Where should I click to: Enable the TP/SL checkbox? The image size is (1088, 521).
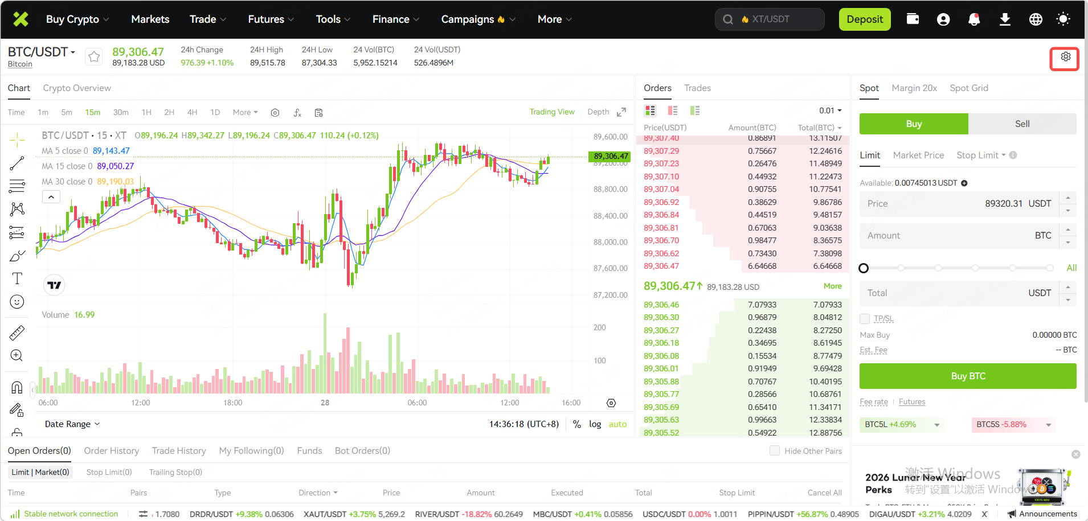tap(865, 318)
